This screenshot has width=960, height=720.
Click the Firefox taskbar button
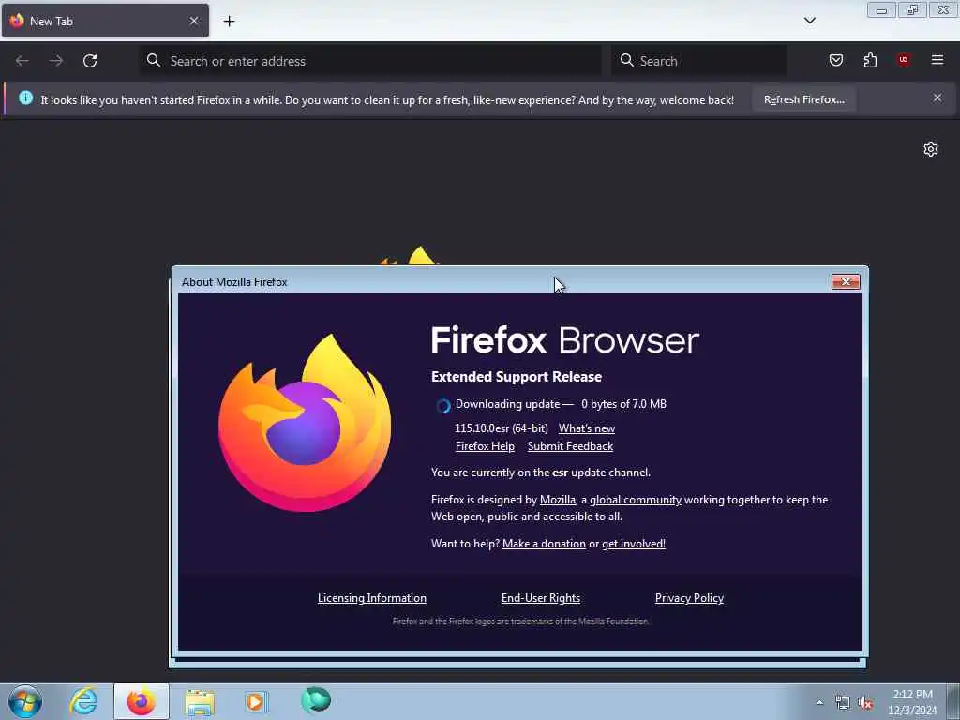[x=142, y=701]
